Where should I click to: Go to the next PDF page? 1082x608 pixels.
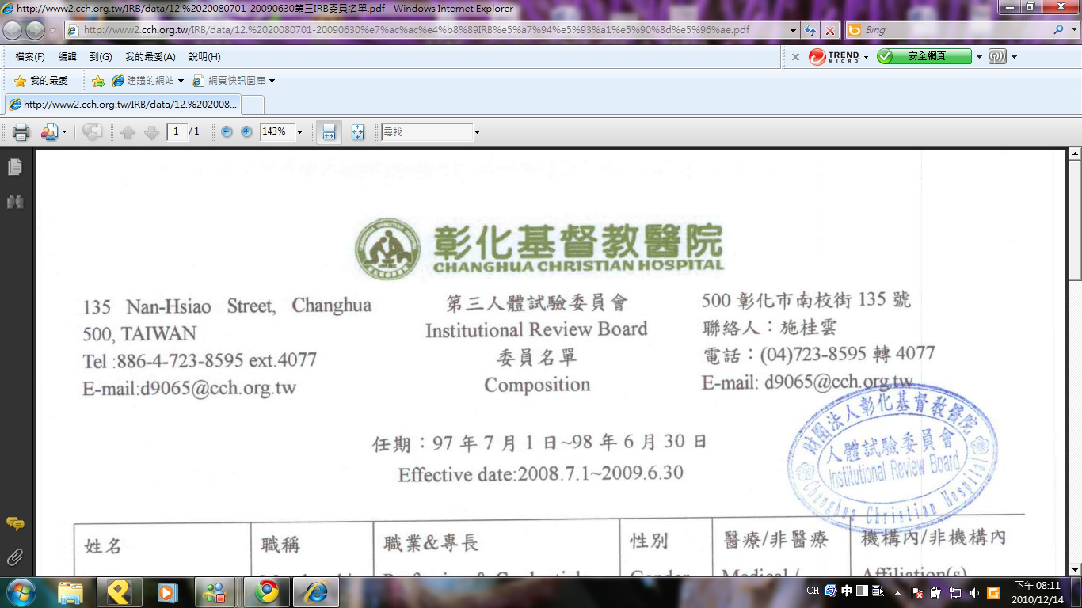[151, 132]
